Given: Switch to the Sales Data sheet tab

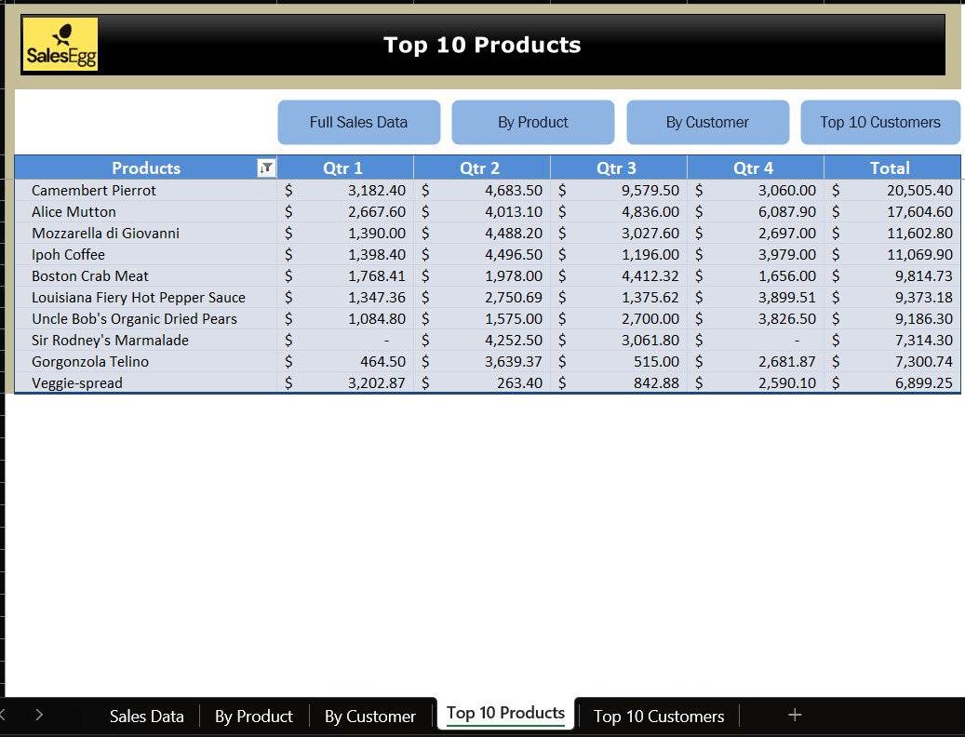Looking at the screenshot, I should [x=146, y=716].
